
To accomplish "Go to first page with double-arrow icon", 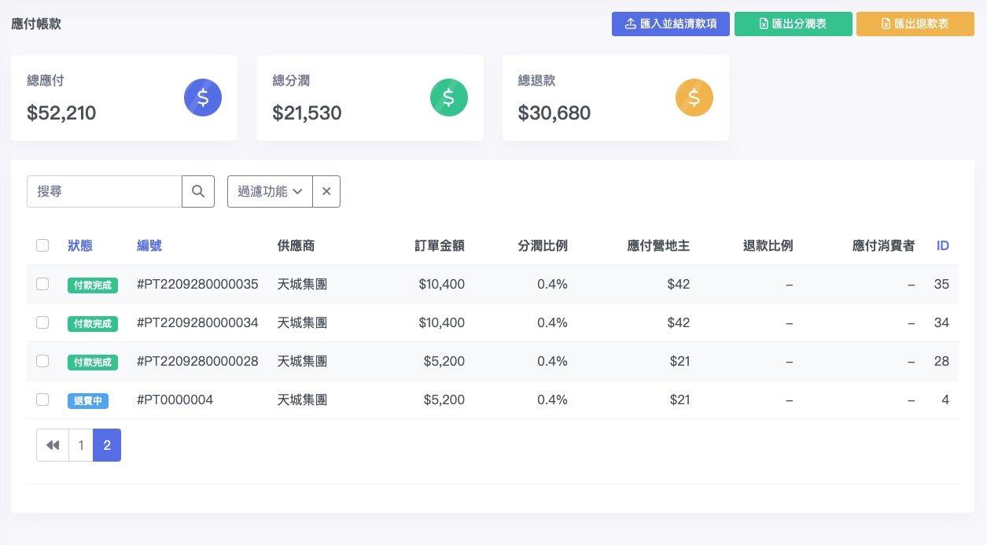I will click(53, 445).
